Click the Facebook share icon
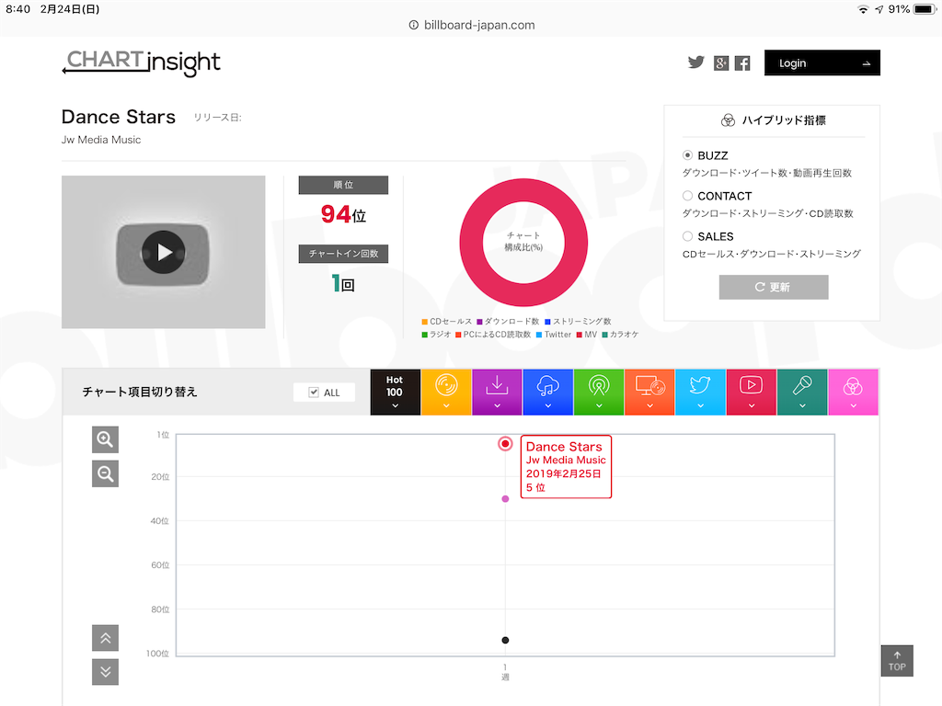 click(742, 63)
